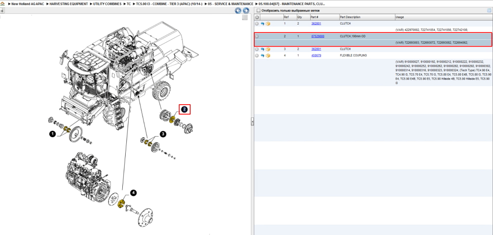Click the yellow box icon in FLEXIBLE COUPLING row
This screenshot has width=493, height=235.
tap(268, 56)
